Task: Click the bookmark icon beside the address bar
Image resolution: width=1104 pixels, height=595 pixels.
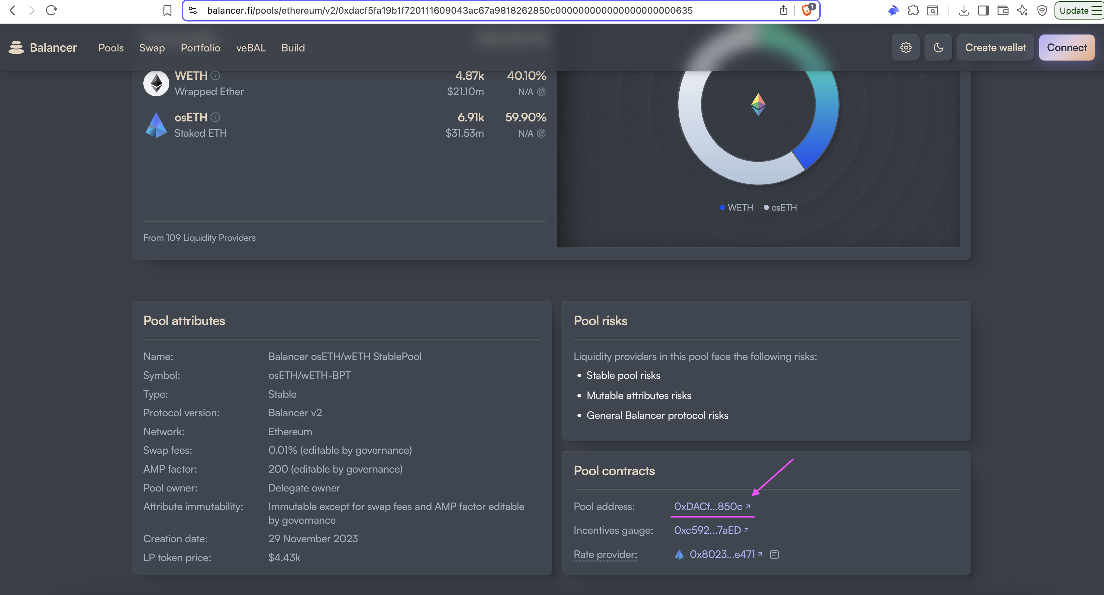Action: (167, 10)
